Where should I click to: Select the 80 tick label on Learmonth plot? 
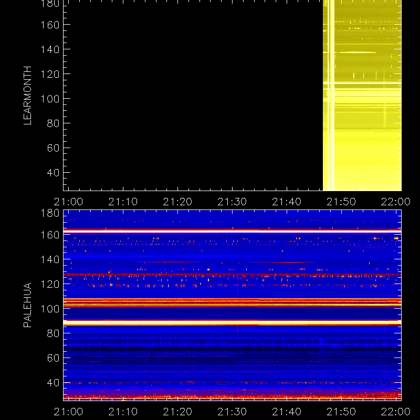(53, 123)
